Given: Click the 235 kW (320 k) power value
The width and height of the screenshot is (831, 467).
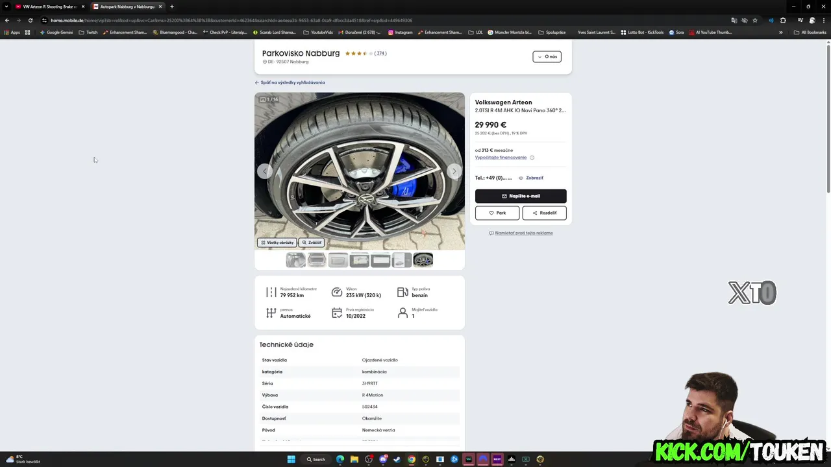Looking at the screenshot, I should (364, 295).
